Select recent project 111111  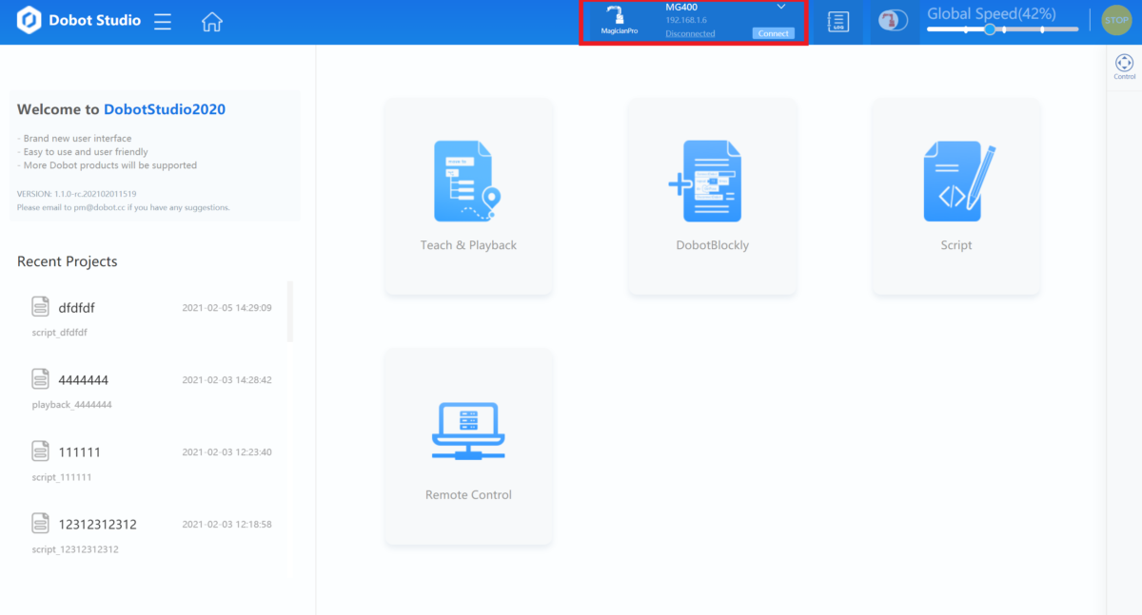(x=79, y=452)
